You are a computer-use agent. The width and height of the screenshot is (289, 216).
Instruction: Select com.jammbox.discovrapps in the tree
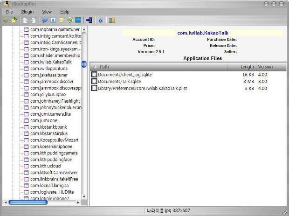point(55,88)
